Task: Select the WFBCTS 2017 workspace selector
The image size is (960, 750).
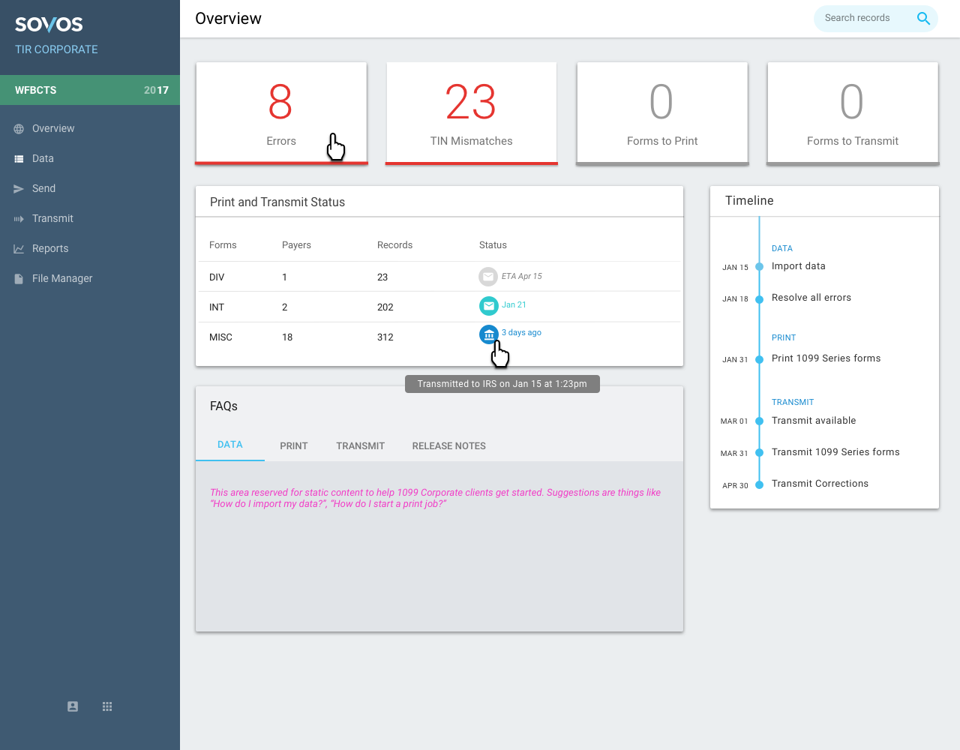Action: [x=90, y=90]
